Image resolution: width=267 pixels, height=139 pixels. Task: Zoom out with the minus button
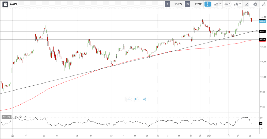pyautogui.click(x=128, y=99)
